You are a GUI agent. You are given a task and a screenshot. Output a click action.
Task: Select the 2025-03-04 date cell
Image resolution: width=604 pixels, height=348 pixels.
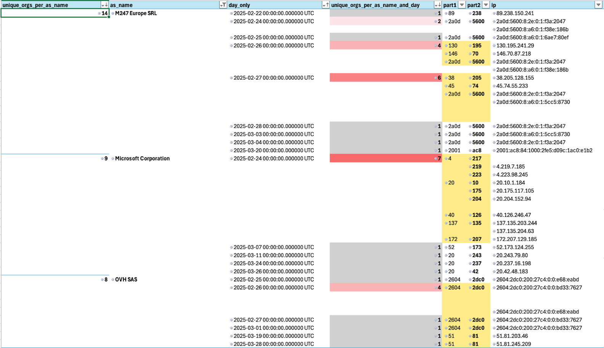tap(279, 143)
